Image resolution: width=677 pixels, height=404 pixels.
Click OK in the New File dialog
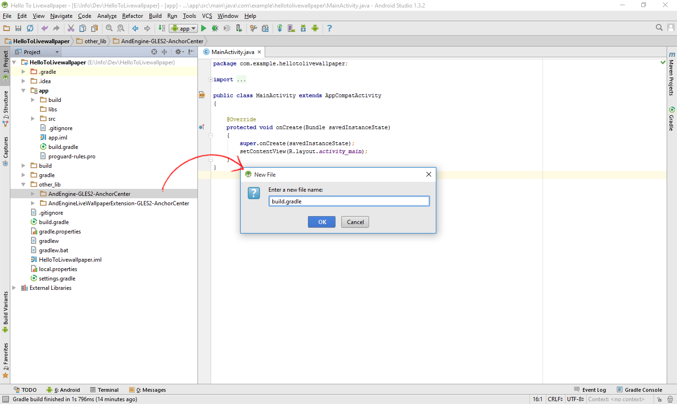[322, 222]
